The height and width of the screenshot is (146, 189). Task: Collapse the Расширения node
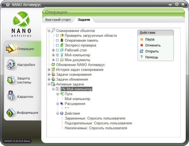[x=57, y=104]
